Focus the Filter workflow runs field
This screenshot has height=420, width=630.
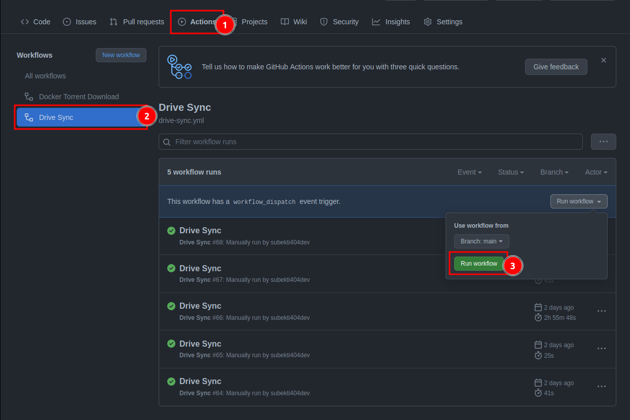[x=370, y=142]
